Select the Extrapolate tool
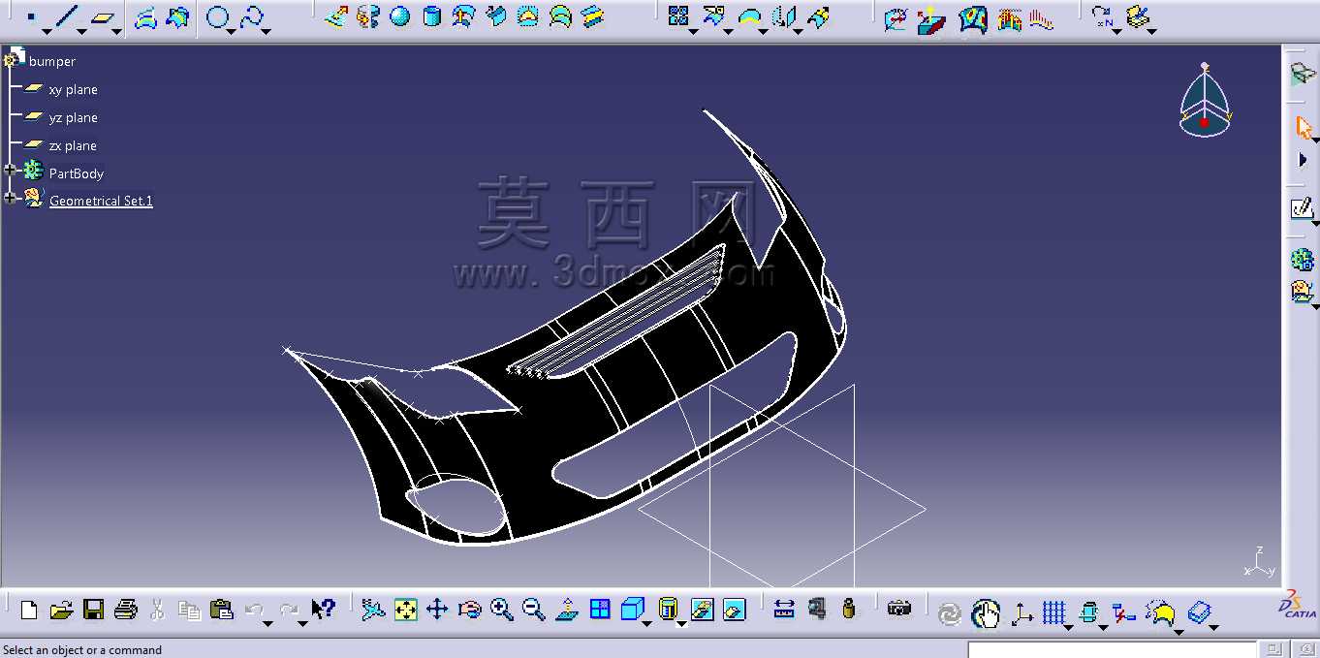Image resolution: width=1320 pixels, height=658 pixels. pyautogui.click(x=819, y=16)
